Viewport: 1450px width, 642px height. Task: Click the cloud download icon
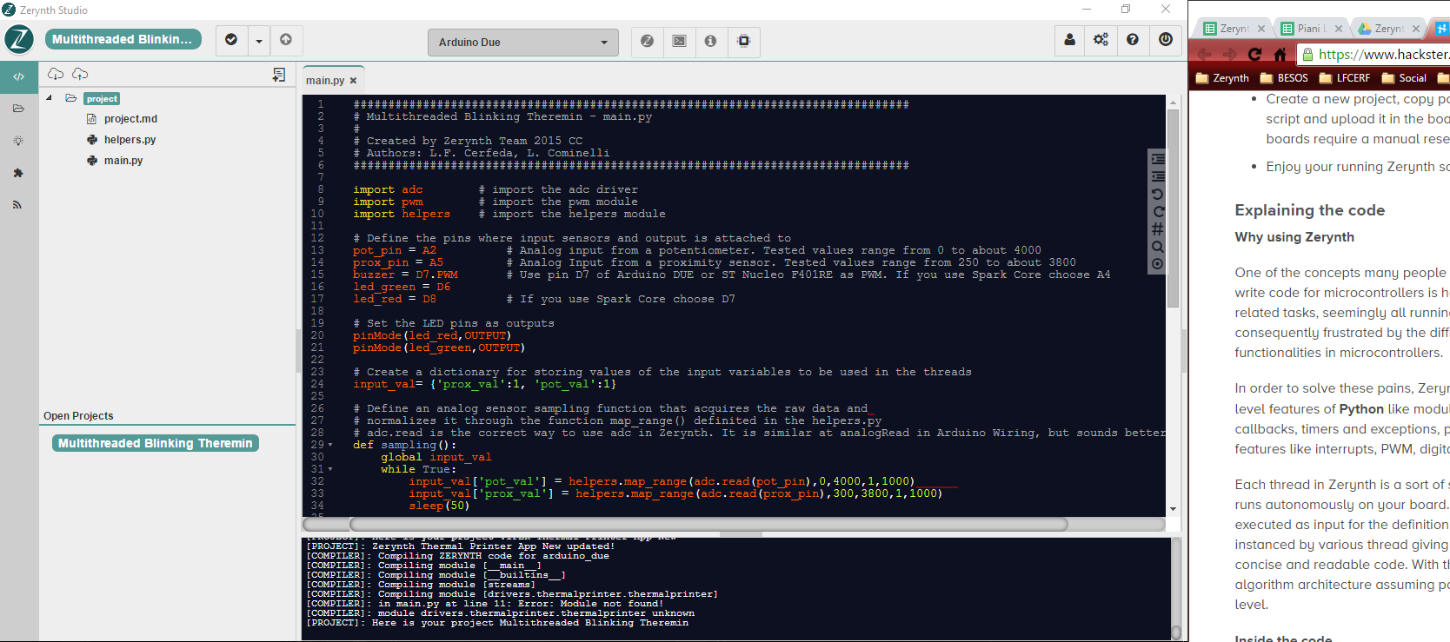click(56, 75)
